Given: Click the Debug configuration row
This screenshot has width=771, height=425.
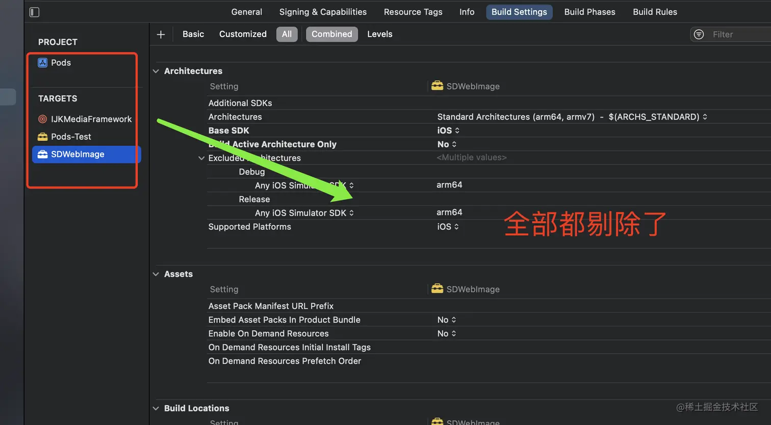Looking at the screenshot, I should [x=252, y=172].
